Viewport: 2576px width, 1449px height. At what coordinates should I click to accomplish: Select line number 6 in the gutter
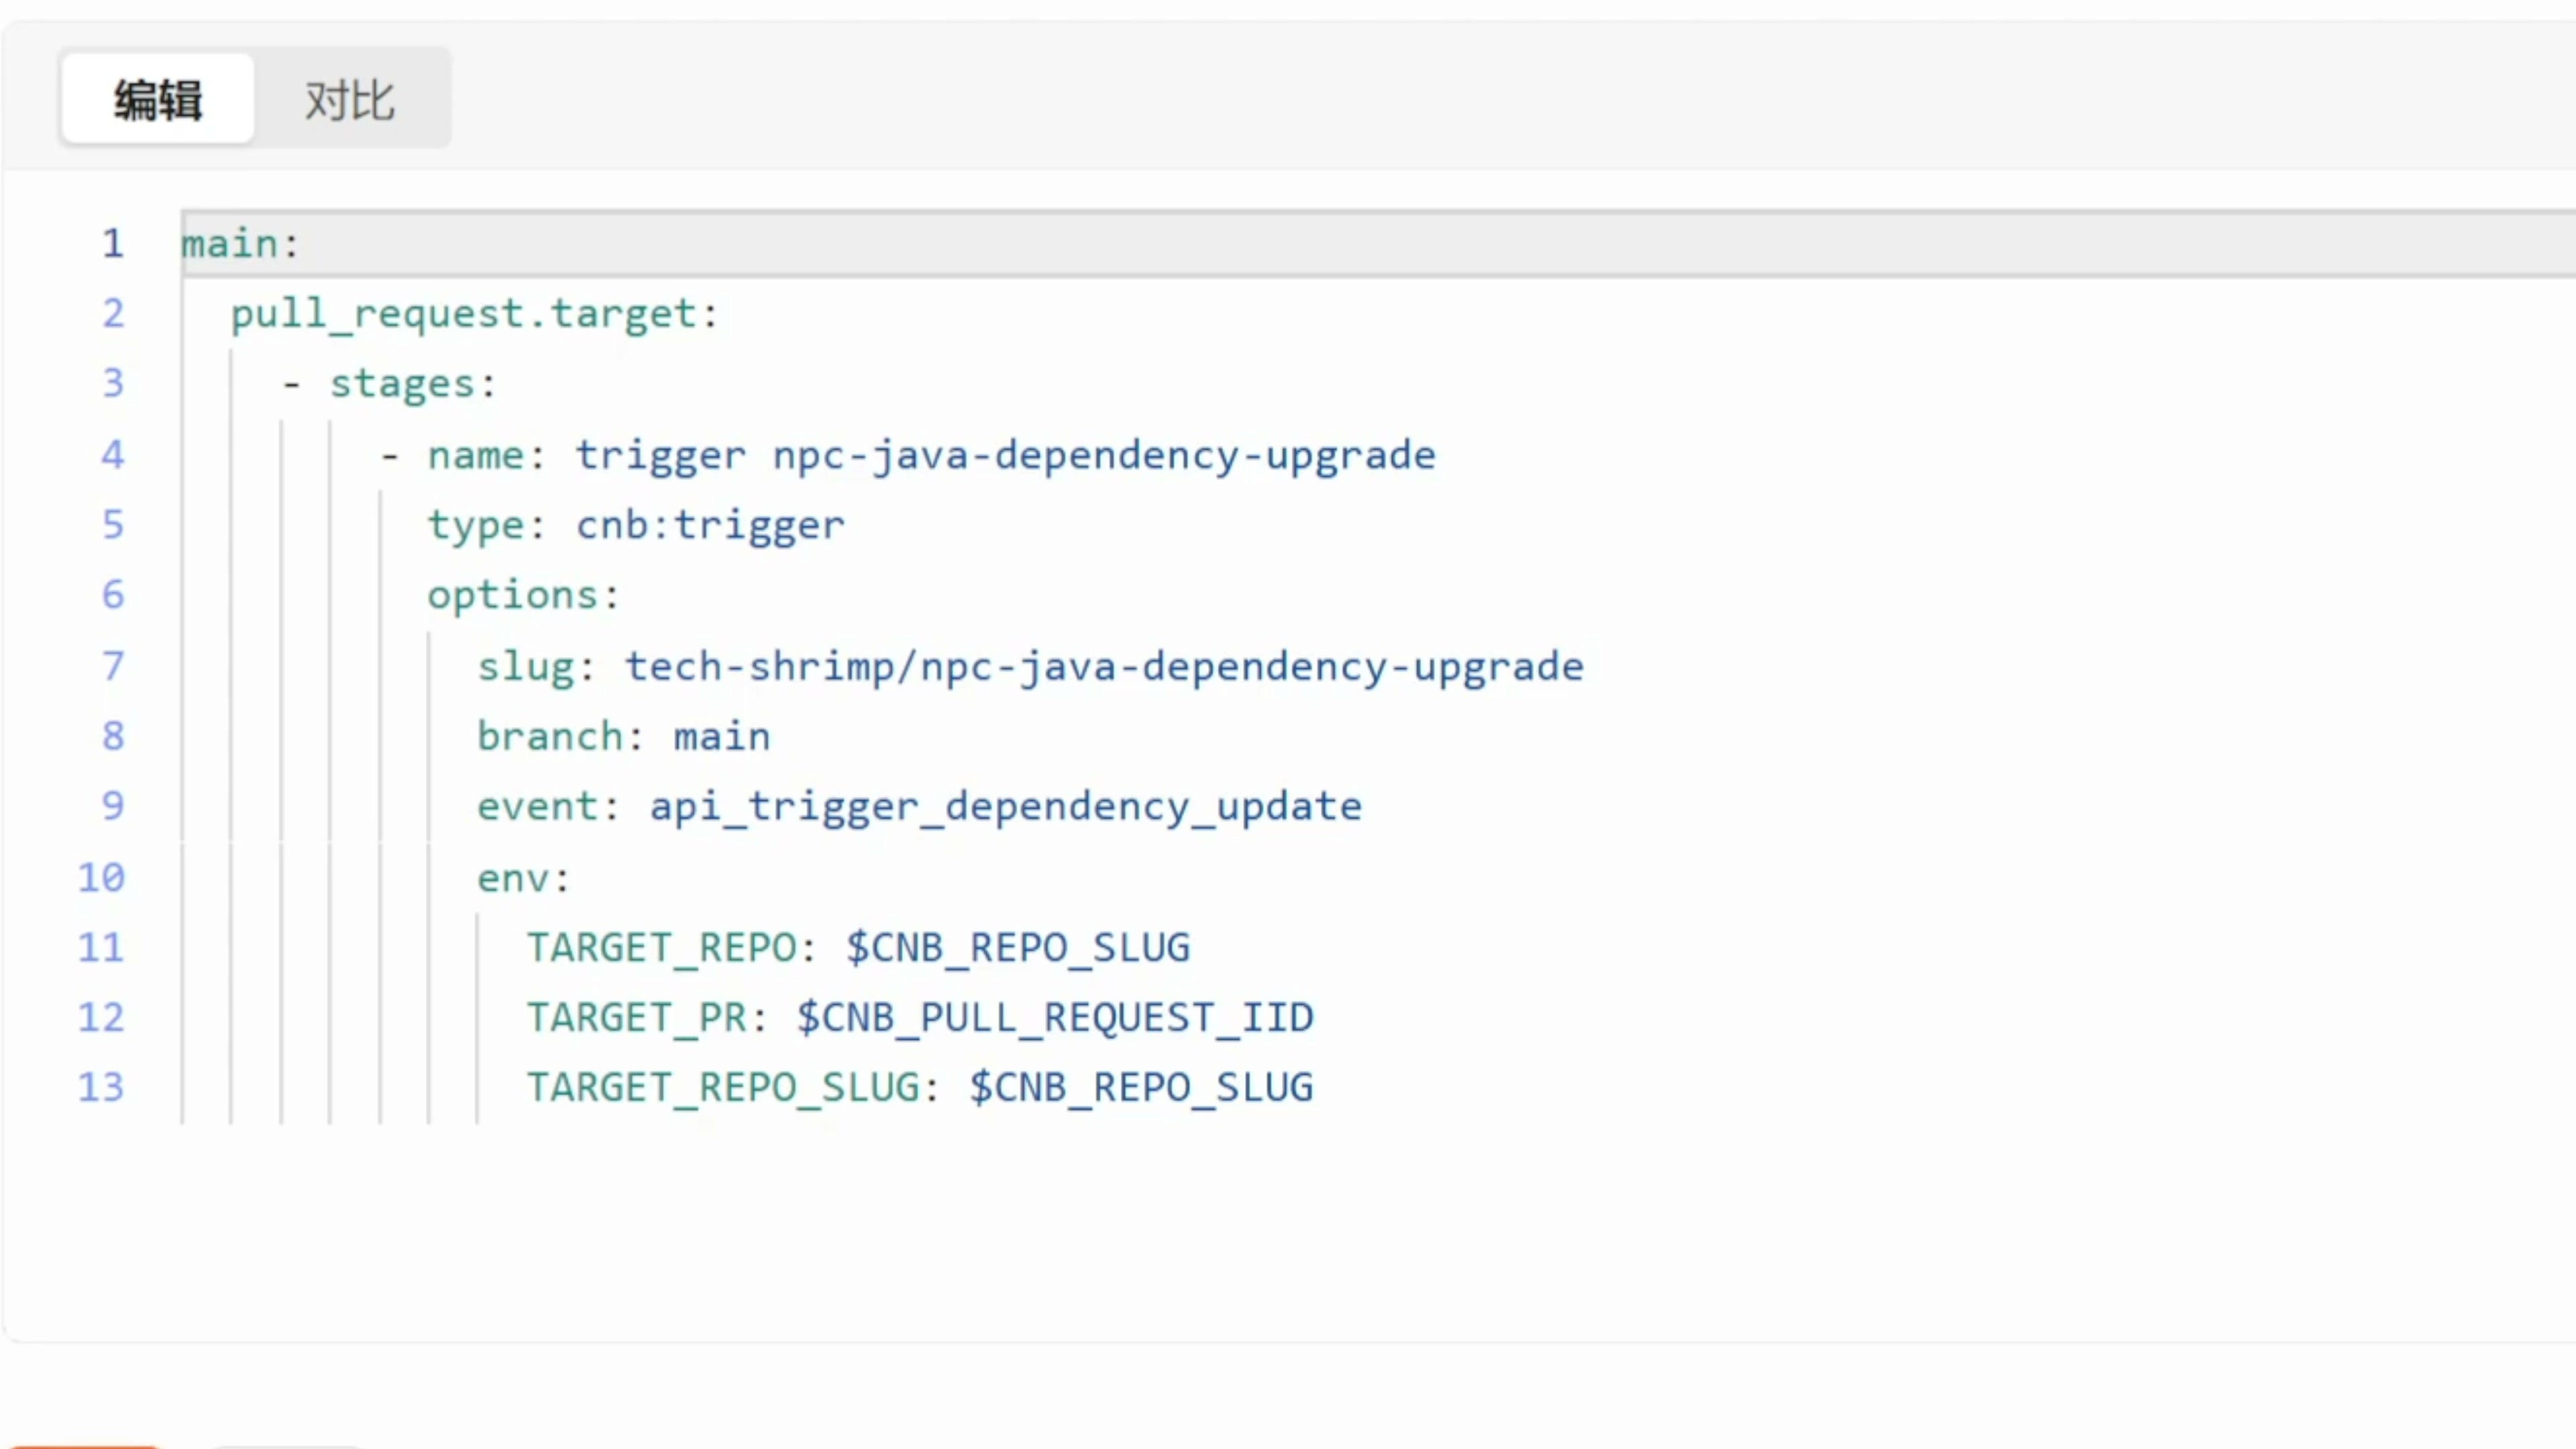pos(113,595)
